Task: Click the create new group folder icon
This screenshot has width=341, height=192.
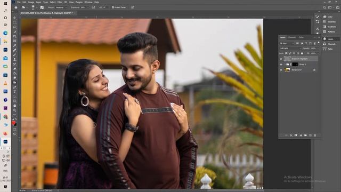Action: pyautogui.click(x=305, y=135)
